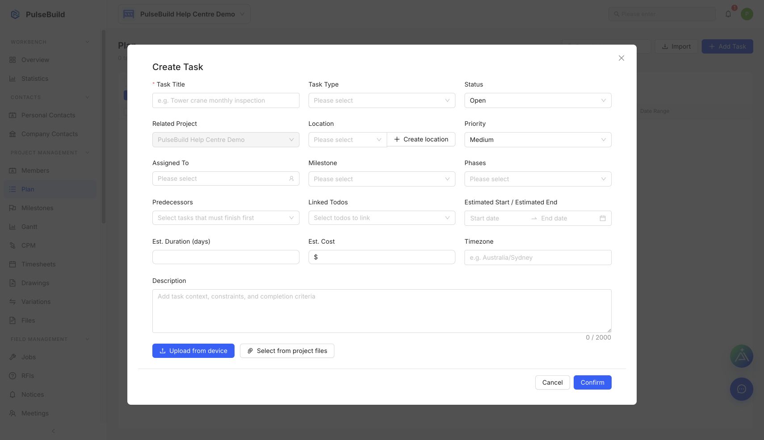764x440 pixels.
Task: Open RFIs from the sidebar
Action: [50, 376]
